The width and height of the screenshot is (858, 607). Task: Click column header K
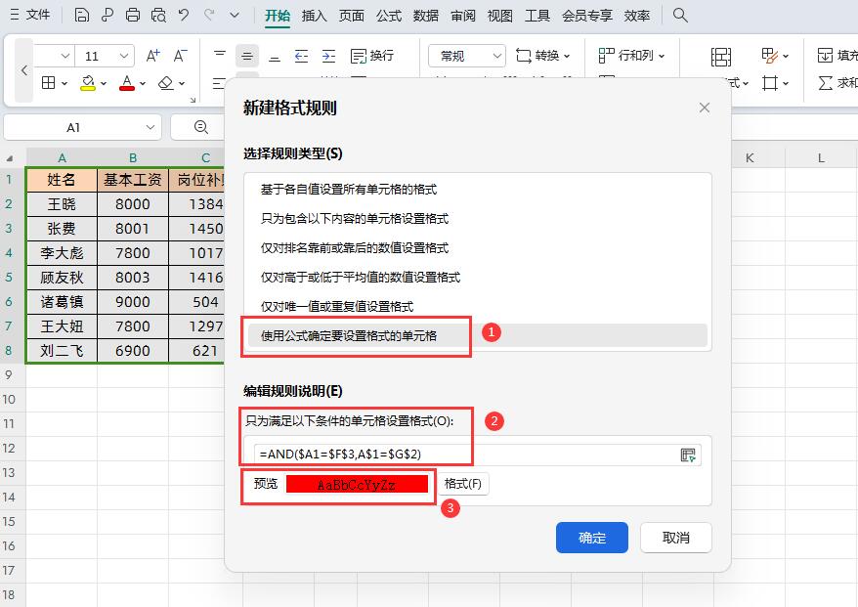pos(750,158)
